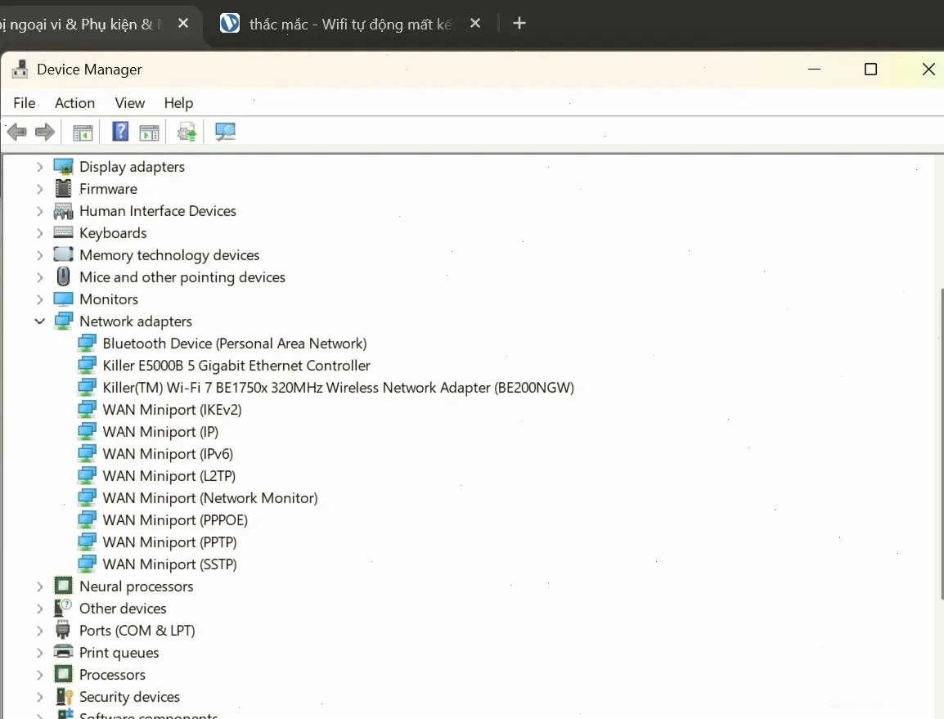Click the Firmware chip icon
The height and width of the screenshot is (719, 944).
(x=63, y=188)
